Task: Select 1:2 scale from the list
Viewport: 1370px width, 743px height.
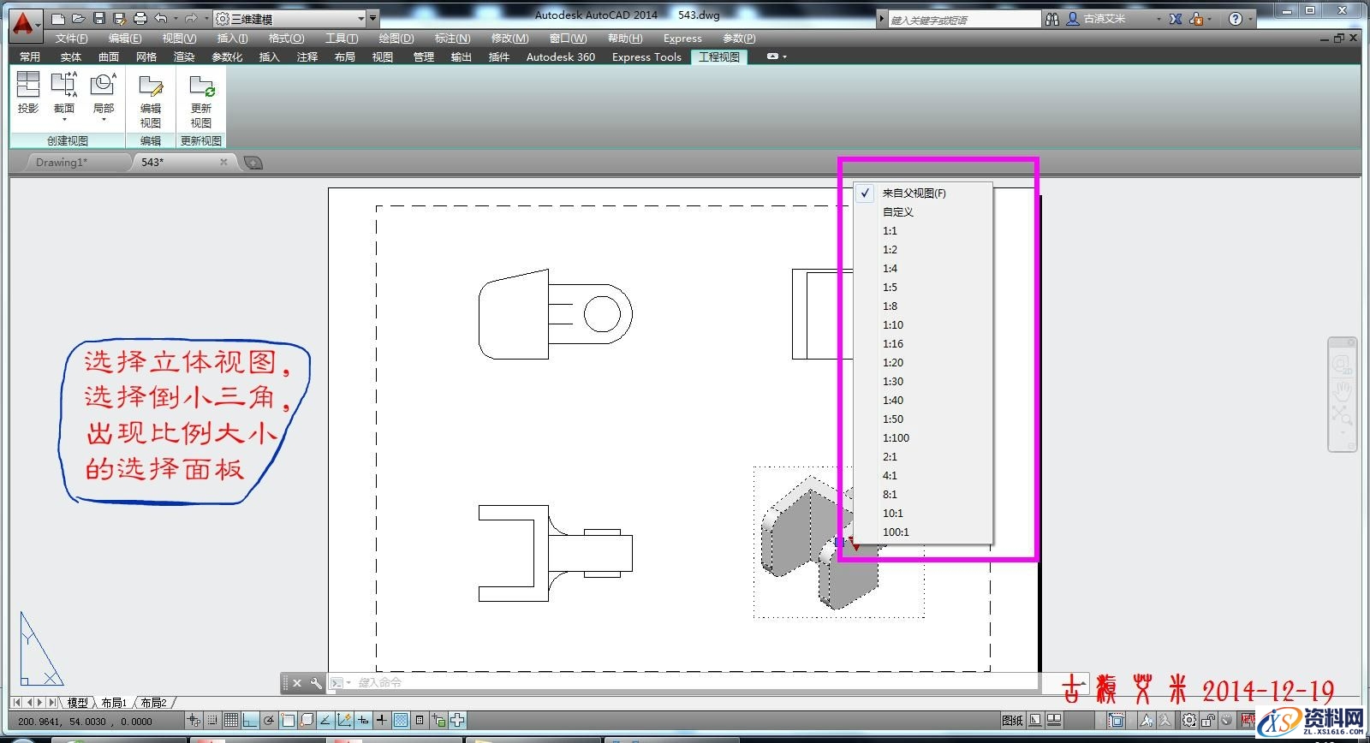Action: (890, 250)
